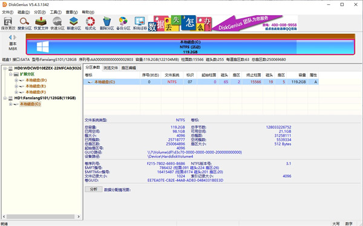Click the hard disk icon beside HD1:FanxiangS101
Screen dimensions: 363x226
click(x=10, y=98)
